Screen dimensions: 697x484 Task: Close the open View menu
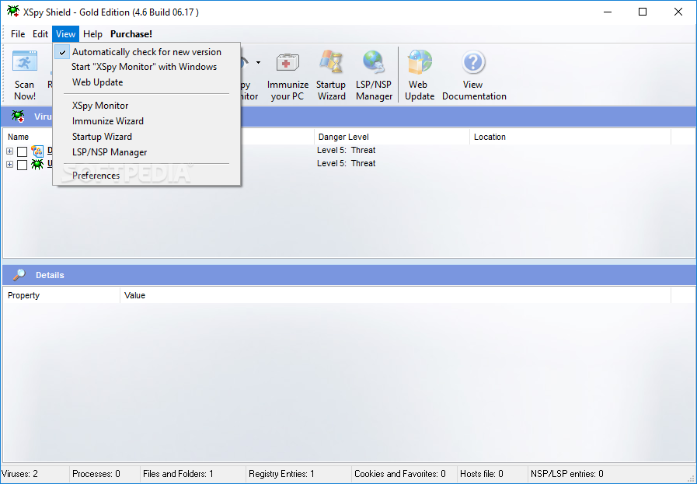pos(65,33)
